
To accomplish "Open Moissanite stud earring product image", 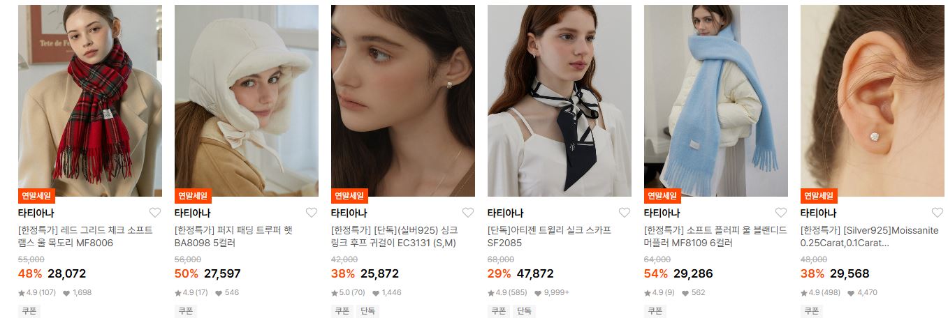I will [x=872, y=101].
